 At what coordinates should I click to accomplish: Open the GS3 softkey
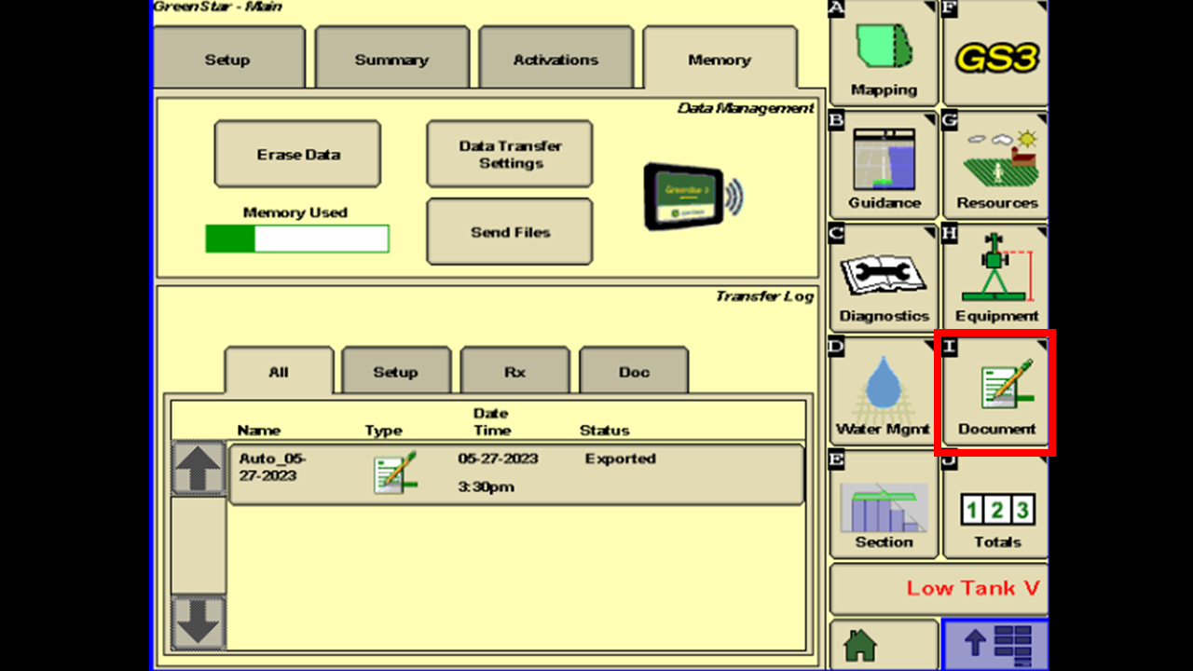pyautogui.click(x=995, y=52)
